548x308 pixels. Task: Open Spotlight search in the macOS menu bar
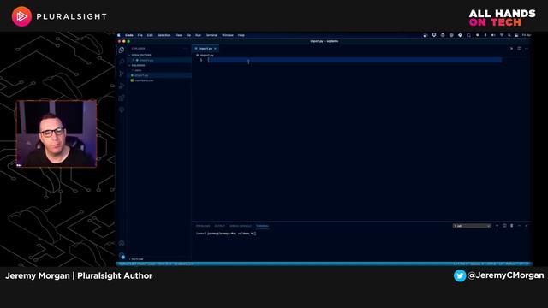point(509,35)
